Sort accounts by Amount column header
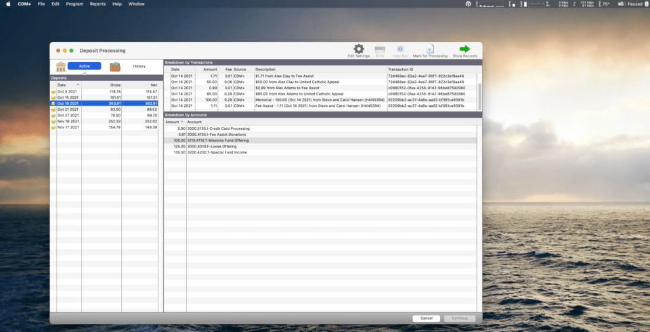Image resolution: width=650 pixels, height=332 pixels. tap(173, 122)
